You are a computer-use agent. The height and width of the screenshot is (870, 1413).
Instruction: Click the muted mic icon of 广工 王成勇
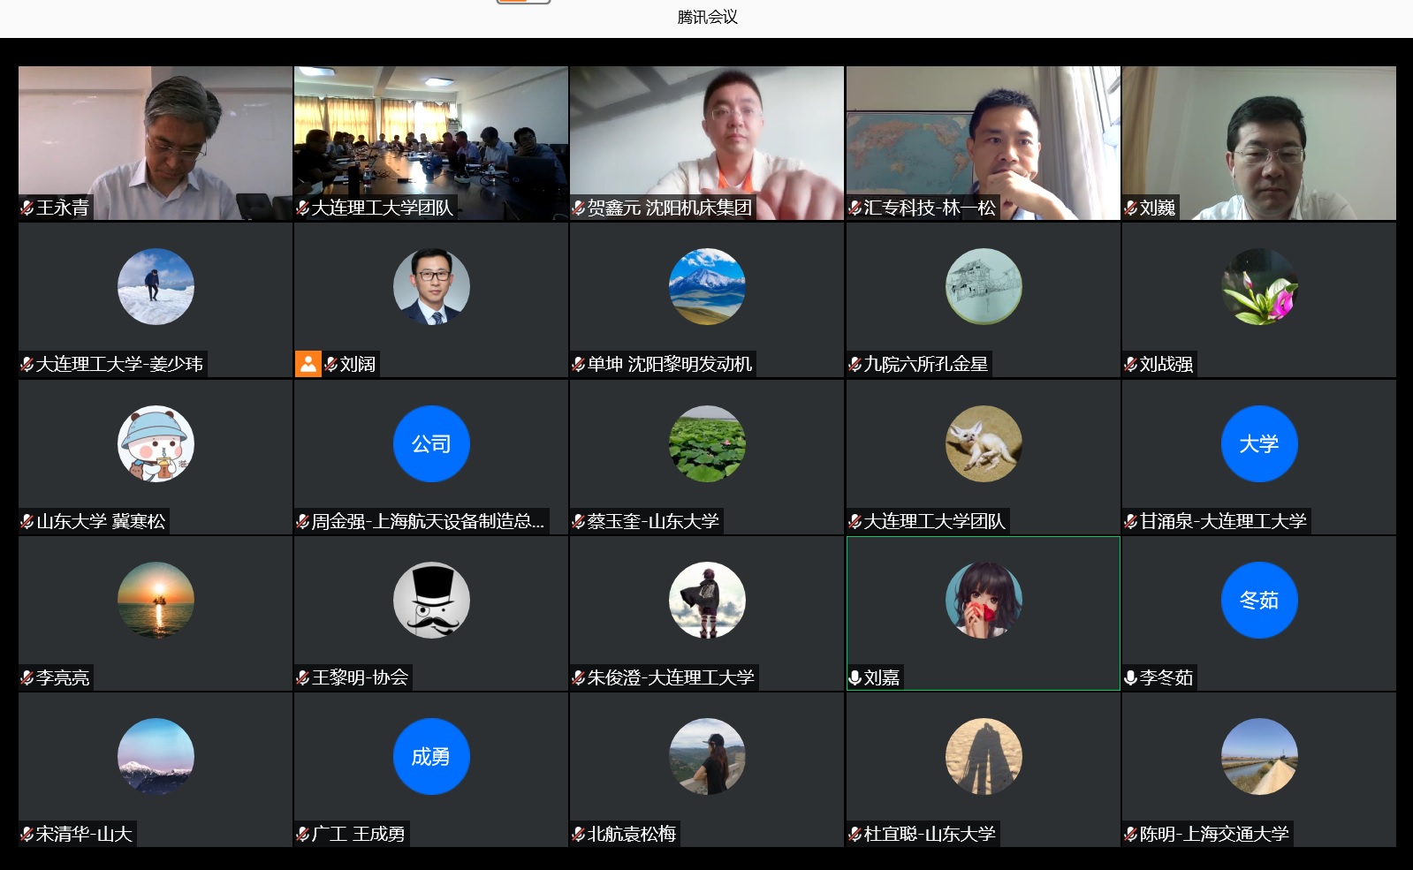[x=303, y=835]
